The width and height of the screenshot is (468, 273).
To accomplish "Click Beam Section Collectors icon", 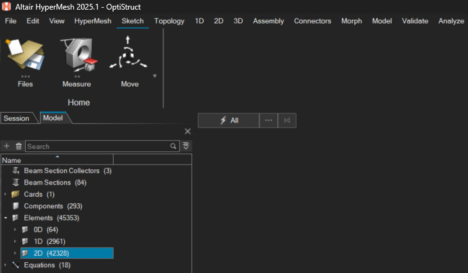I will coord(16,170).
